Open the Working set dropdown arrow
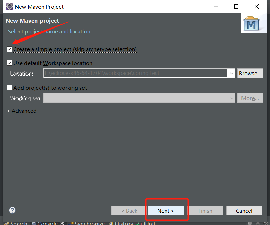The width and height of the screenshot is (270, 225). [x=232, y=98]
